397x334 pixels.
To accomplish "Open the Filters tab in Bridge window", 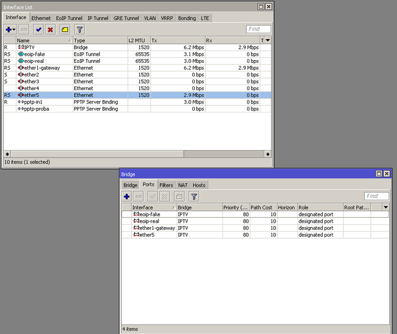I will [x=166, y=185].
